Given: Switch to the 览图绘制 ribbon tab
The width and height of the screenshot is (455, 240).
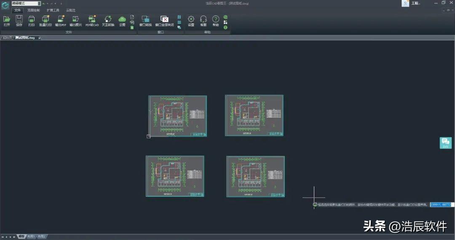Looking at the screenshot, I should tap(34, 10).
